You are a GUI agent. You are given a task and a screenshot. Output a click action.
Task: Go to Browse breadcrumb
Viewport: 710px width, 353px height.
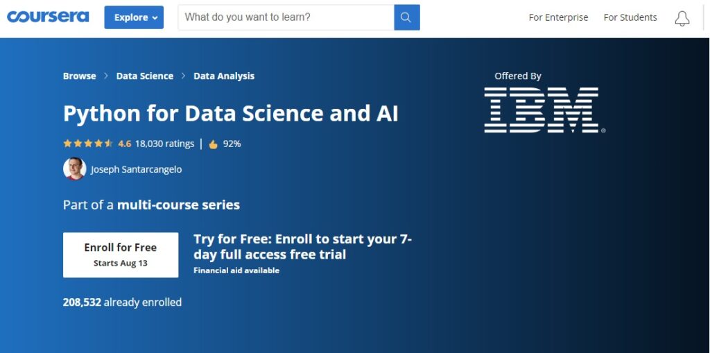pos(79,76)
